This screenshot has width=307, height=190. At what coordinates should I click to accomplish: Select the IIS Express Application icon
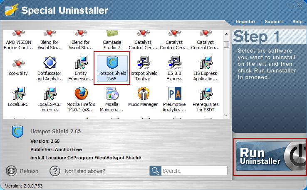206,63
